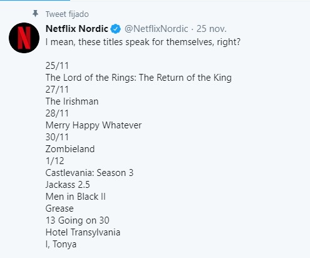Click the 'titles speak for themselves' text
The height and width of the screenshot is (258, 310).
(x=146, y=42)
